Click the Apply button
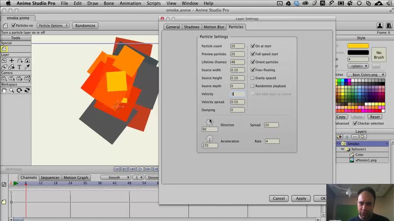Image resolution: width=394 pixels, height=221 pixels. click(301, 198)
